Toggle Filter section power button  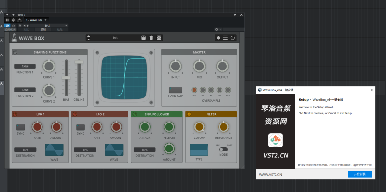[189, 114]
